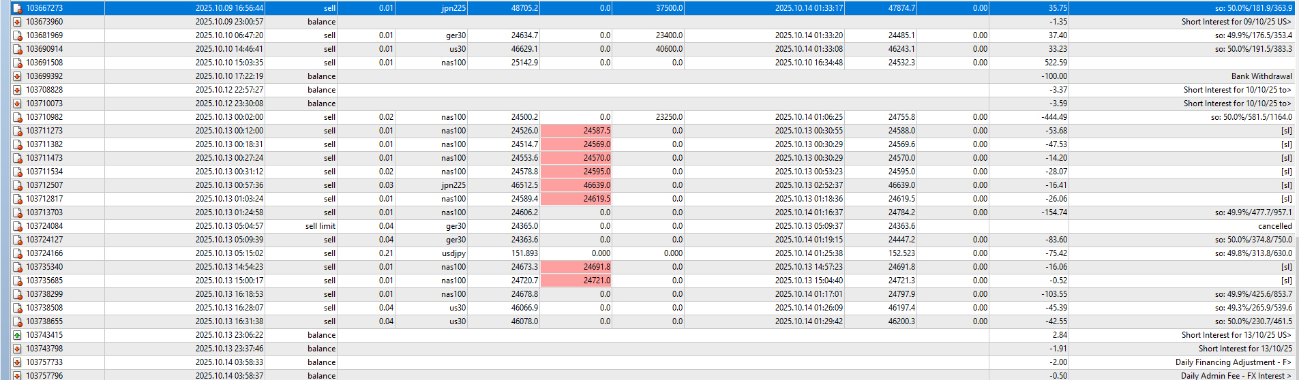
Task: Click the order icon for ticket 103738299
Action: point(17,294)
